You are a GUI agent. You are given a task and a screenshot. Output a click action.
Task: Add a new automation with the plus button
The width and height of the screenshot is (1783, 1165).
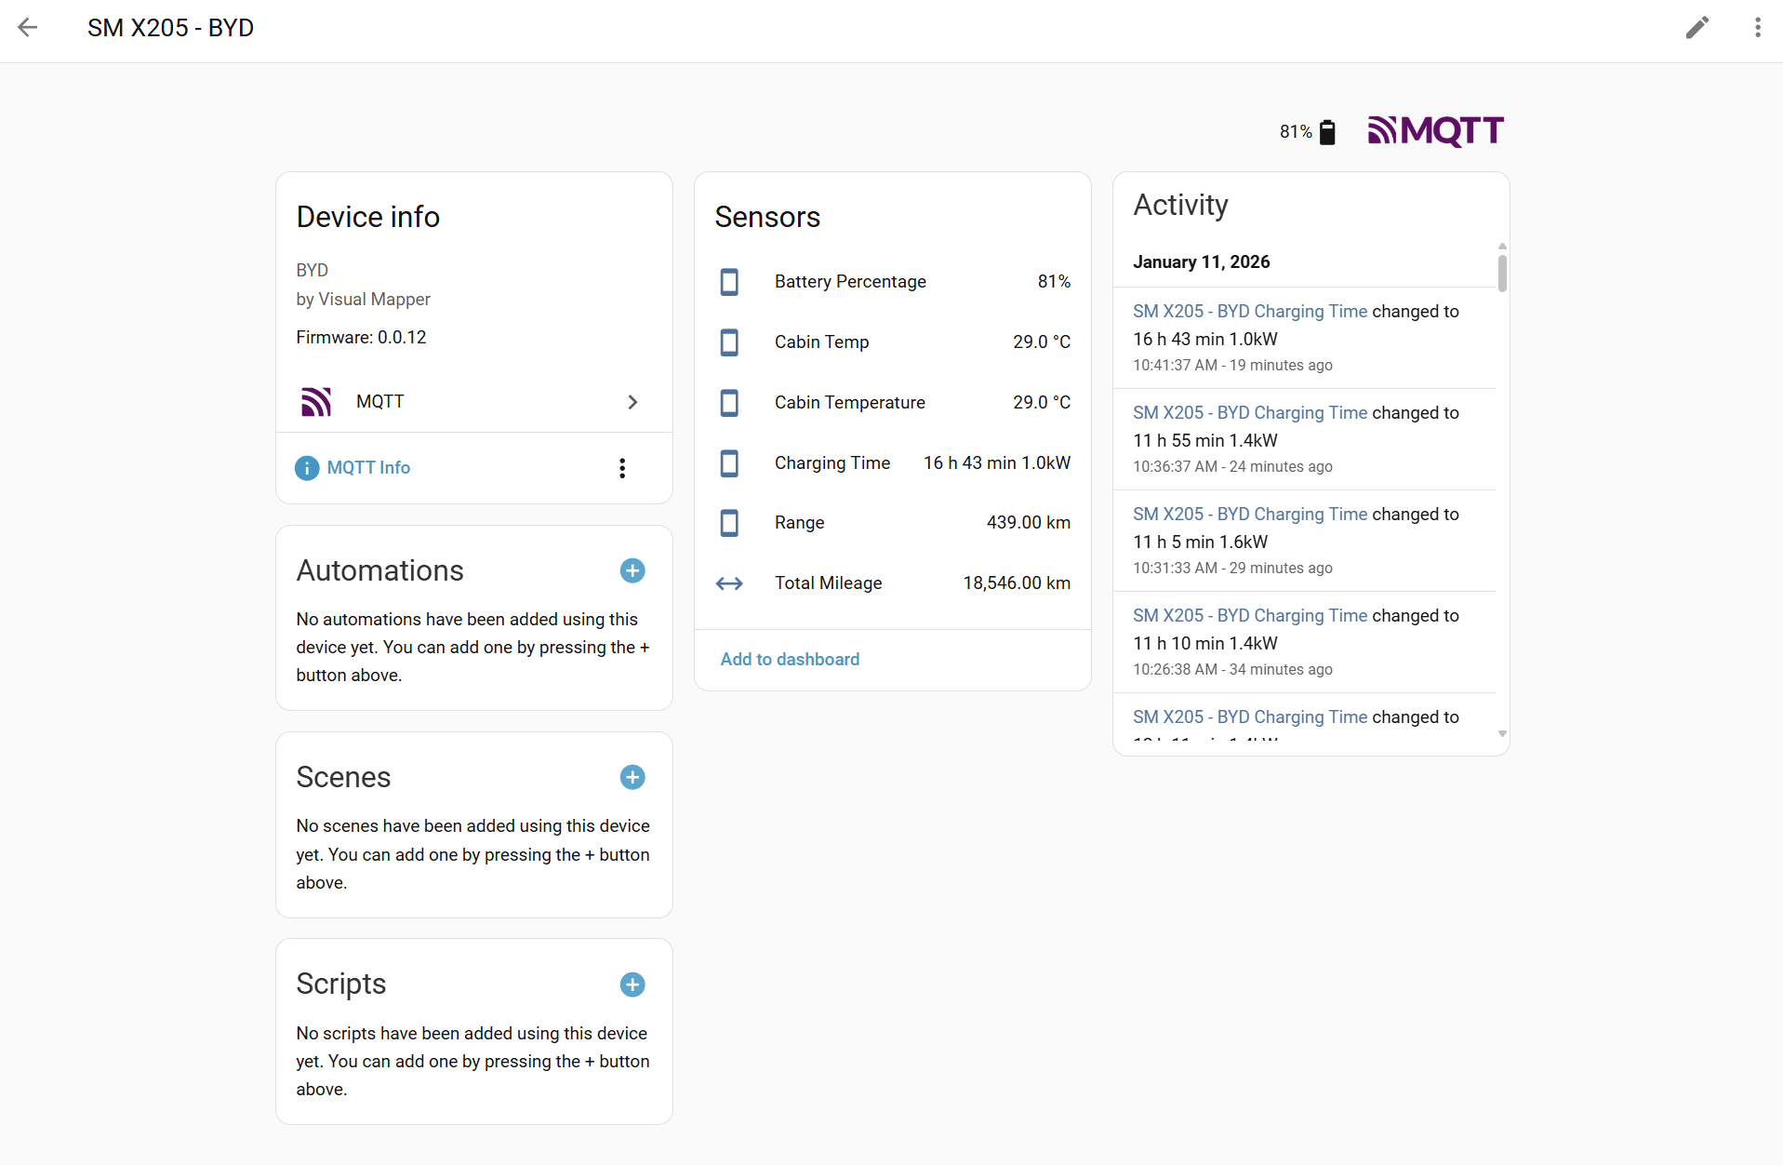tap(632, 570)
